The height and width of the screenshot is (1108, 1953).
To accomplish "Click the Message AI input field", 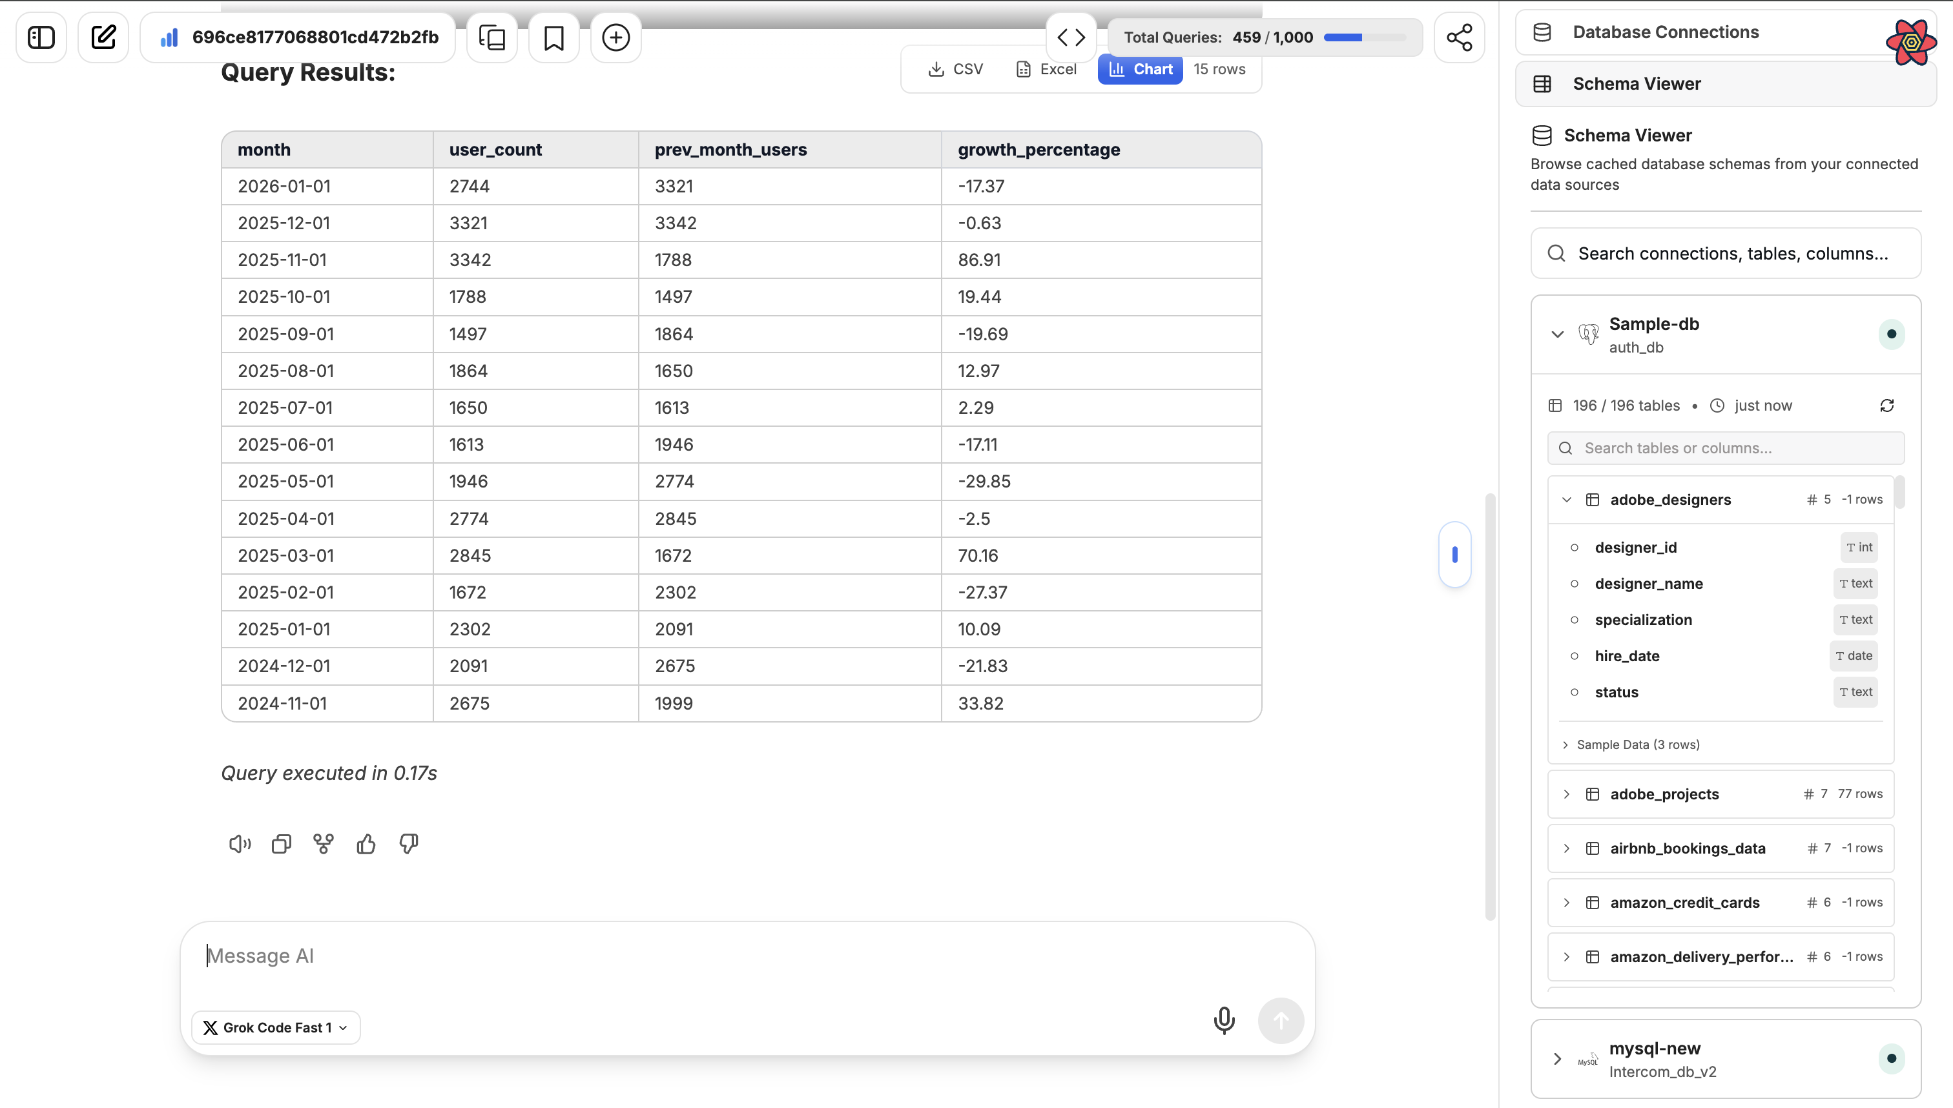I will click(533, 955).
